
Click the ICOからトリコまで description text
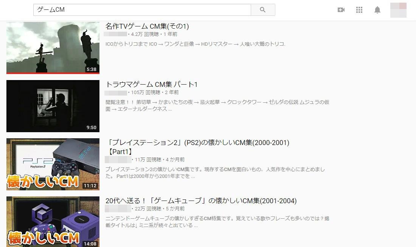(195, 44)
